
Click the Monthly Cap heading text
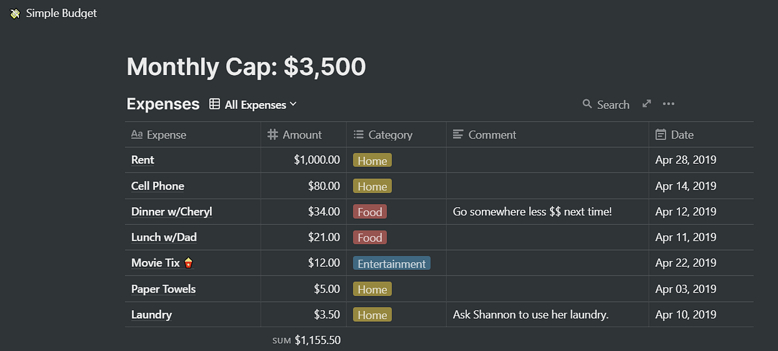tap(246, 67)
